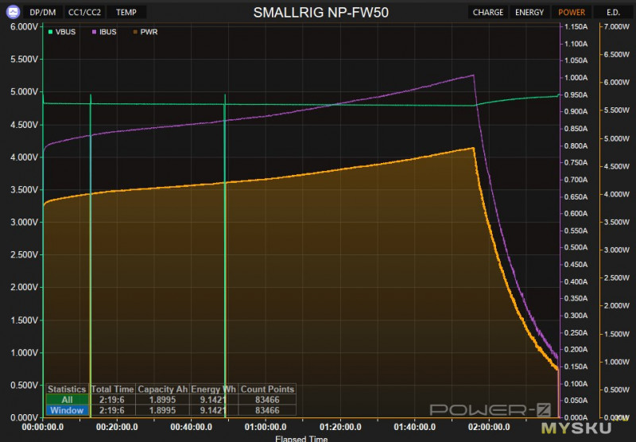Switch to the CC1/CC2 view
Screen dimensions: 636x442
tap(84, 12)
